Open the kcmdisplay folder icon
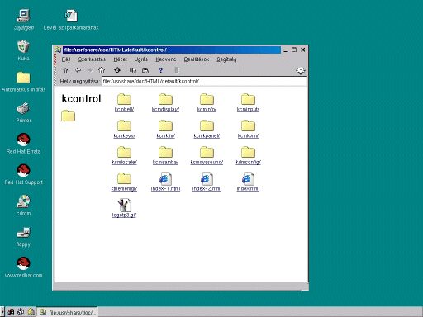This screenshot has height=317, width=423. tap(165, 99)
